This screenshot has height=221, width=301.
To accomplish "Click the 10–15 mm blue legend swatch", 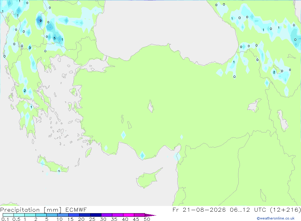I will 63,215.
